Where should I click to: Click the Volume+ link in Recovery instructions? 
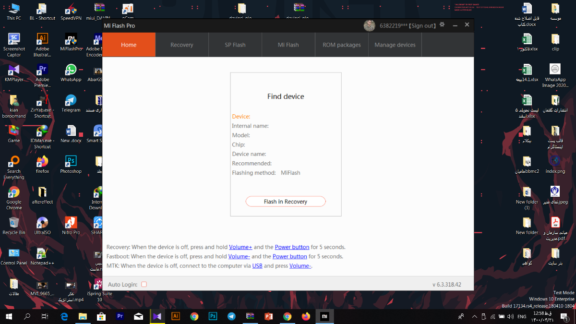[x=240, y=247]
